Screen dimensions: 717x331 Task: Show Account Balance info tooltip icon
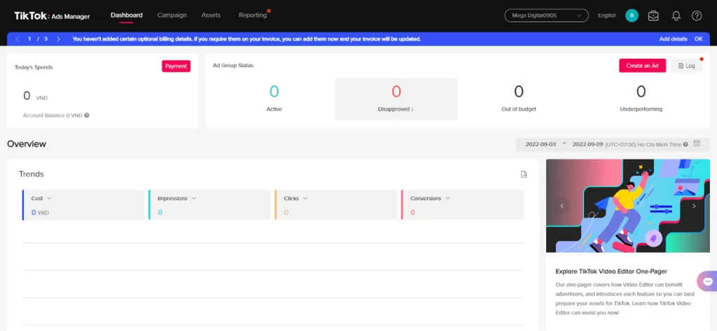click(x=86, y=115)
